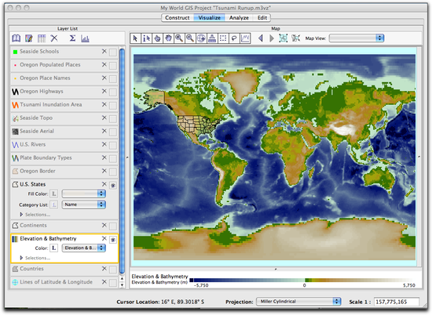Click the histogram chart icon in Layer List
Screen dimensions: 432x315
[x=85, y=38]
